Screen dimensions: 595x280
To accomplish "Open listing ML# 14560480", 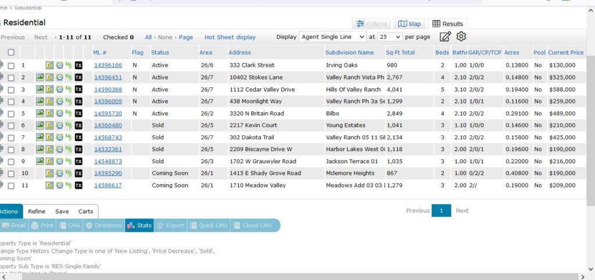I will click(108, 125).
